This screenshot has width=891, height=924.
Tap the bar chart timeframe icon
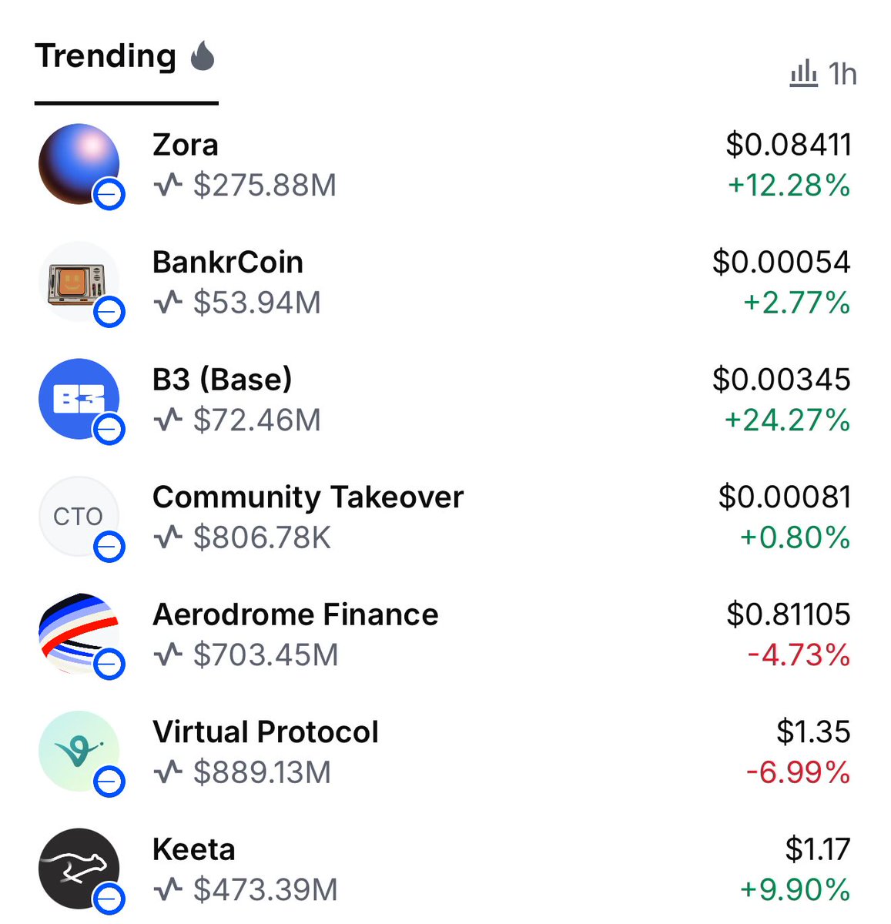[804, 74]
